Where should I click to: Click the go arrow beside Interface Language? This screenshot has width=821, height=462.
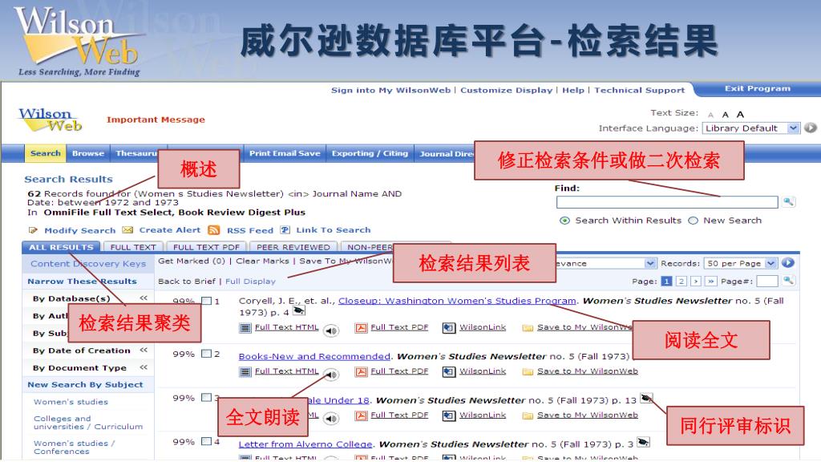click(810, 128)
